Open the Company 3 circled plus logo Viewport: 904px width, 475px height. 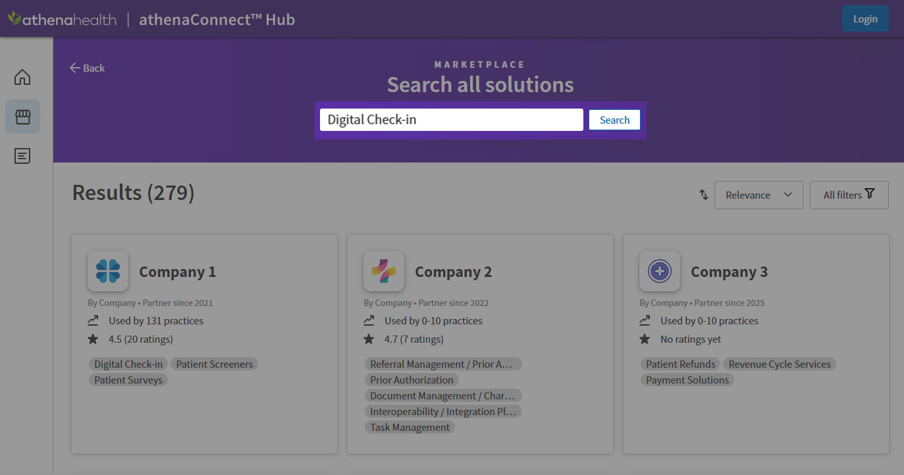coord(660,271)
